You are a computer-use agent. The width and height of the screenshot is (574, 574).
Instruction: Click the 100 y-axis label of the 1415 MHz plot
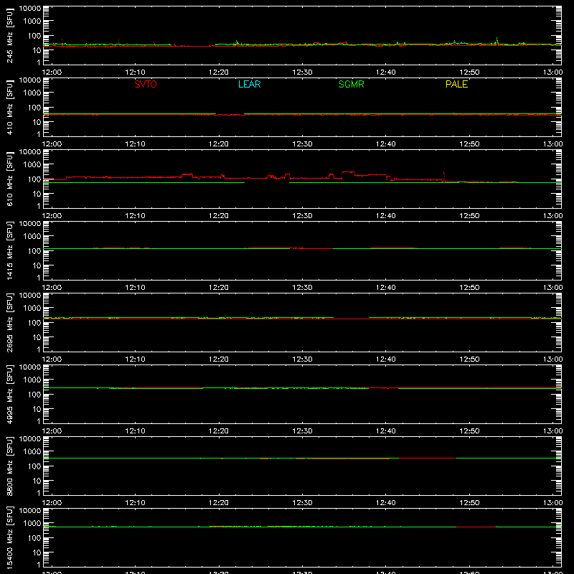click(34, 250)
